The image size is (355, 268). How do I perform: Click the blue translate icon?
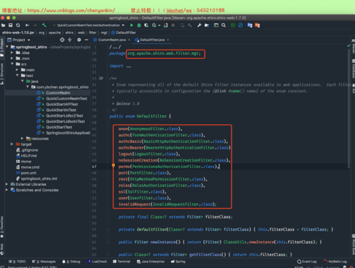pyautogui.click(x=250, y=25)
